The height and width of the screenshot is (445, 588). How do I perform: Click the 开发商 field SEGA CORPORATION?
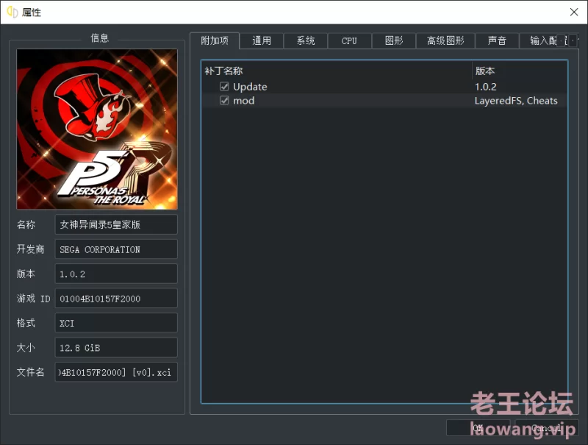pyautogui.click(x=116, y=249)
